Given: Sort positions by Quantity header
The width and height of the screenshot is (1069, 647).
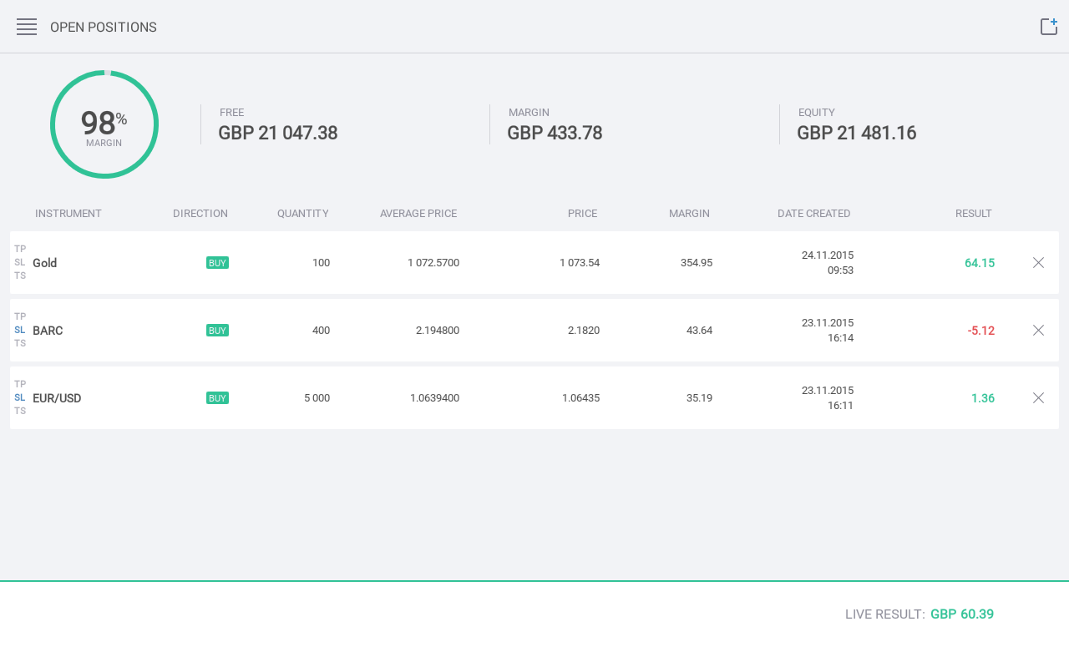Looking at the screenshot, I should coord(302,214).
